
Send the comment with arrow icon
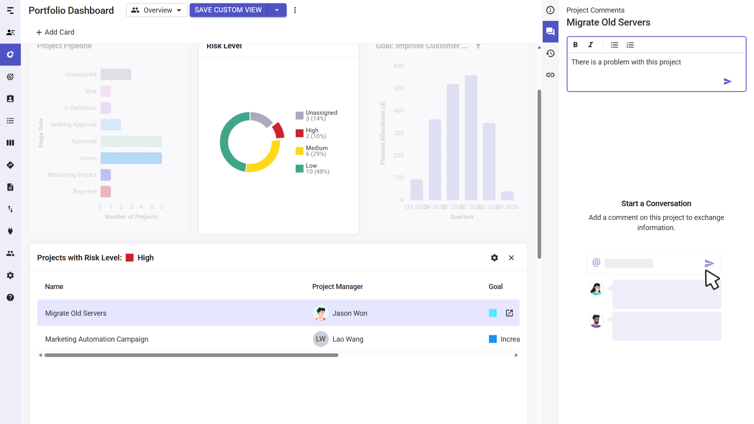[727, 81]
